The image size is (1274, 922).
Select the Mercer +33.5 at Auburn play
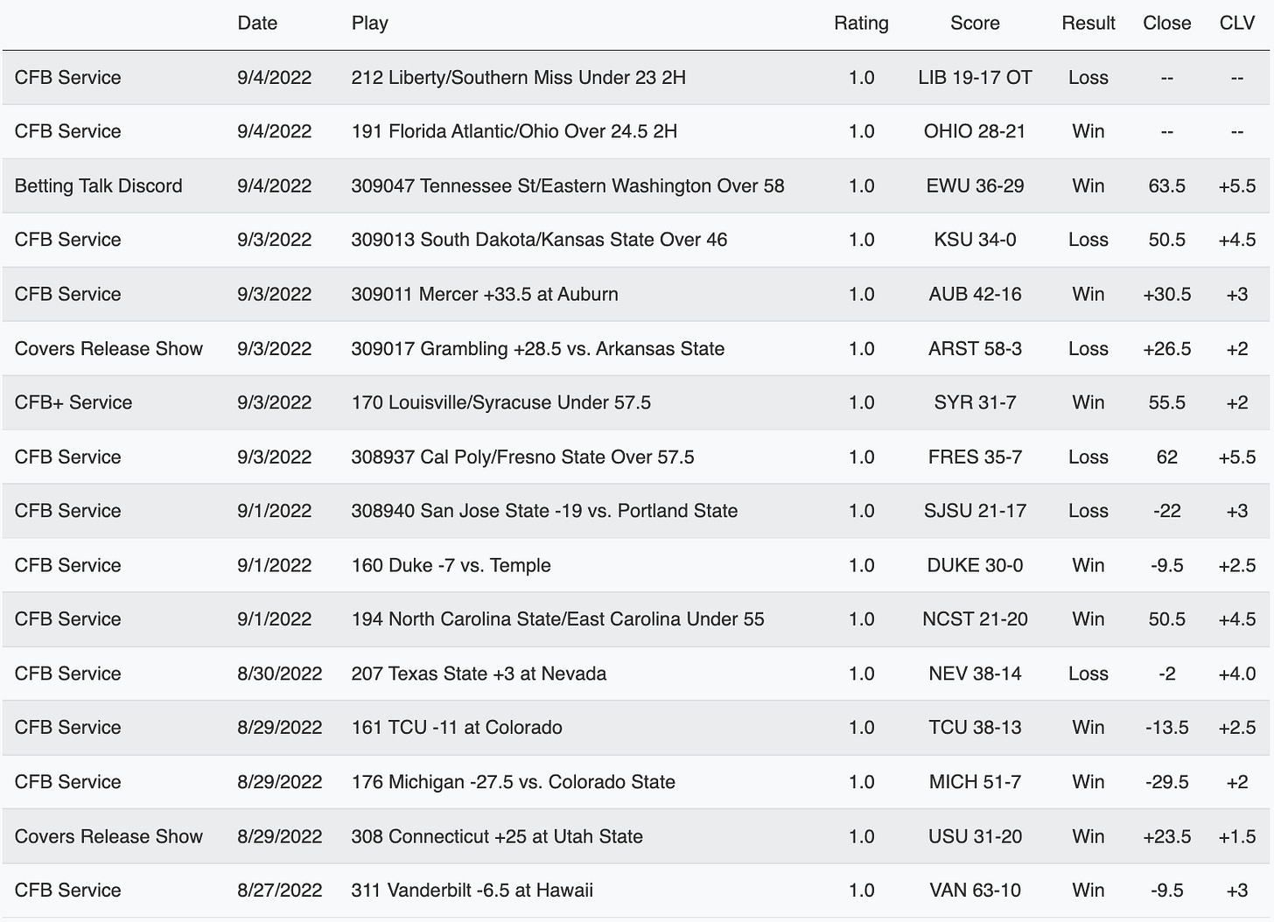[x=485, y=295]
